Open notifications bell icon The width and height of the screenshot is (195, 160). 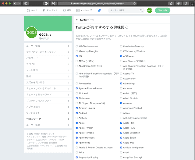point(64,10)
